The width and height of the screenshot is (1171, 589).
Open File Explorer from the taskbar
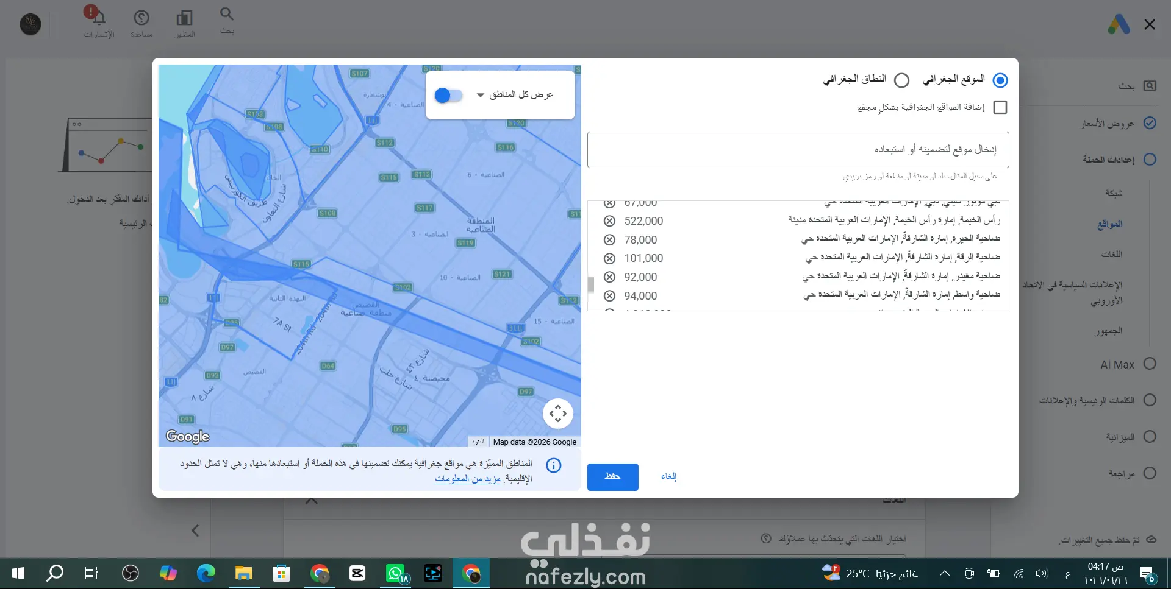tap(244, 573)
